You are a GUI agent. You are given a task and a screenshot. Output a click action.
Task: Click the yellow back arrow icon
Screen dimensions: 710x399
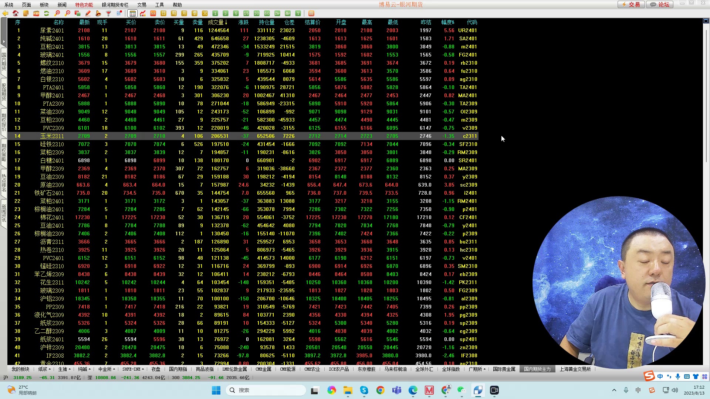click(x=5, y=13)
